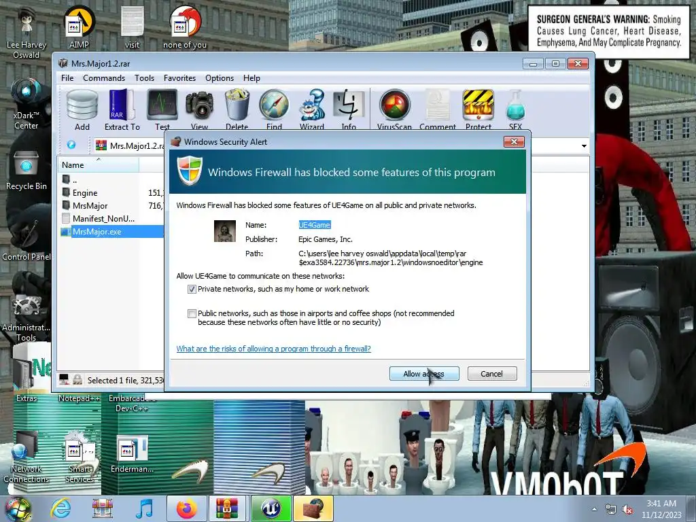The image size is (696, 522).
Task: Open the Commands menu
Action: click(x=104, y=78)
